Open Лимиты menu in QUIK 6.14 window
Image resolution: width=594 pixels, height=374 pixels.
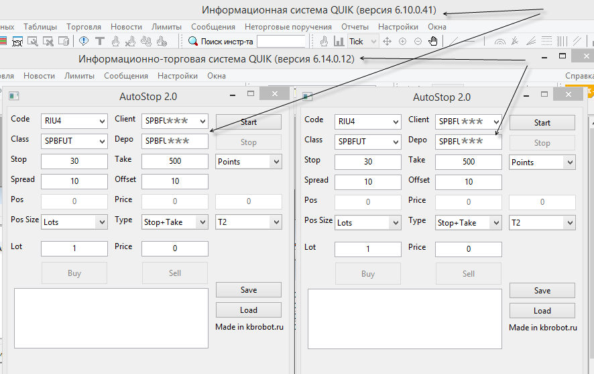coord(80,76)
